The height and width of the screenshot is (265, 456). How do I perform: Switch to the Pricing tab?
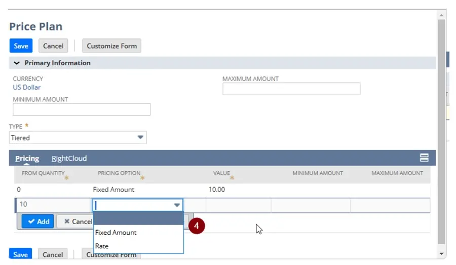(x=26, y=158)
